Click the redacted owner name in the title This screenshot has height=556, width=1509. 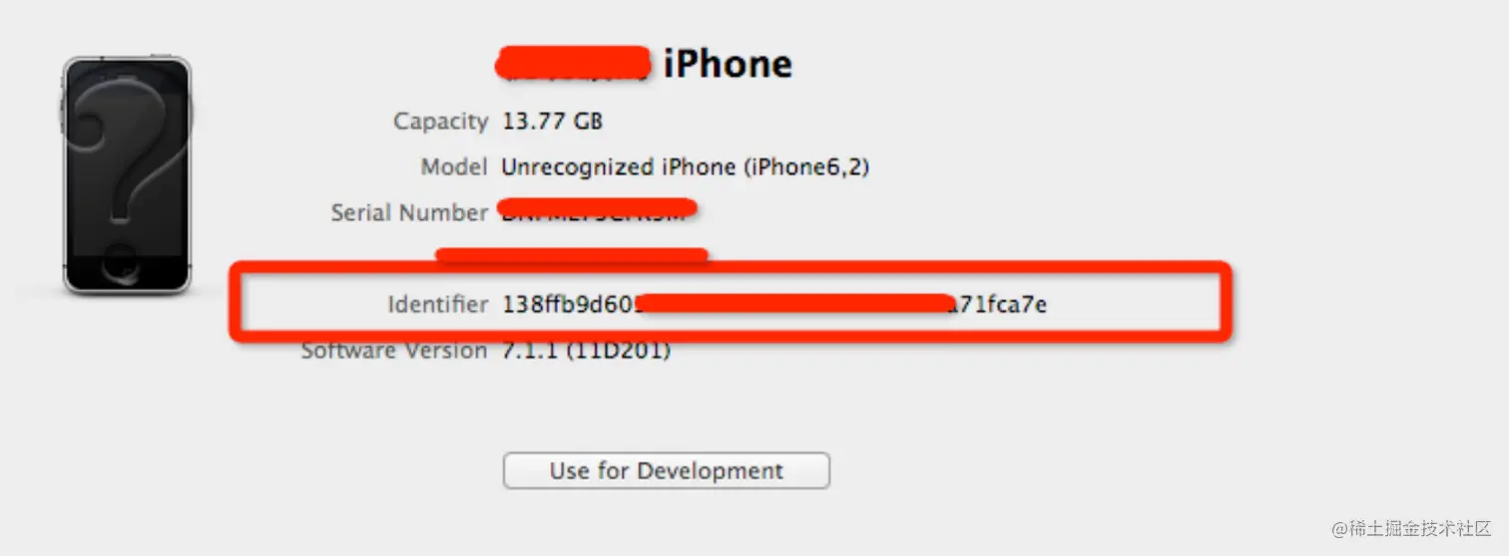pyautogui.click(x=575, y=62)
